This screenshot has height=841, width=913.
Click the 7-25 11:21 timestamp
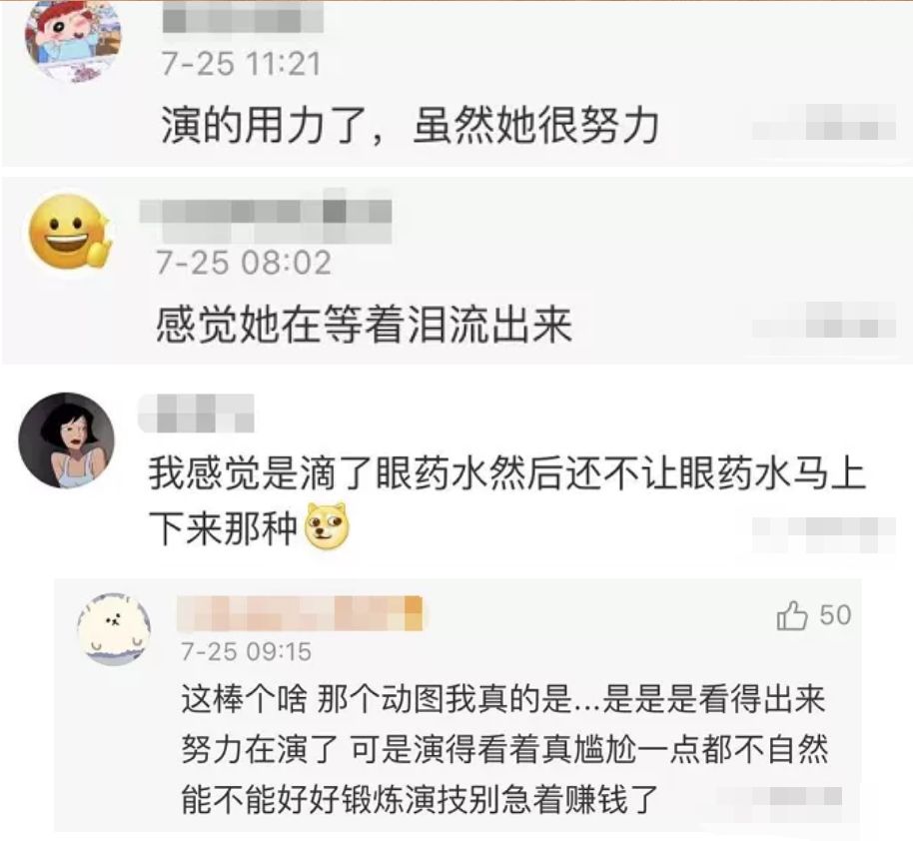(241, 64)
